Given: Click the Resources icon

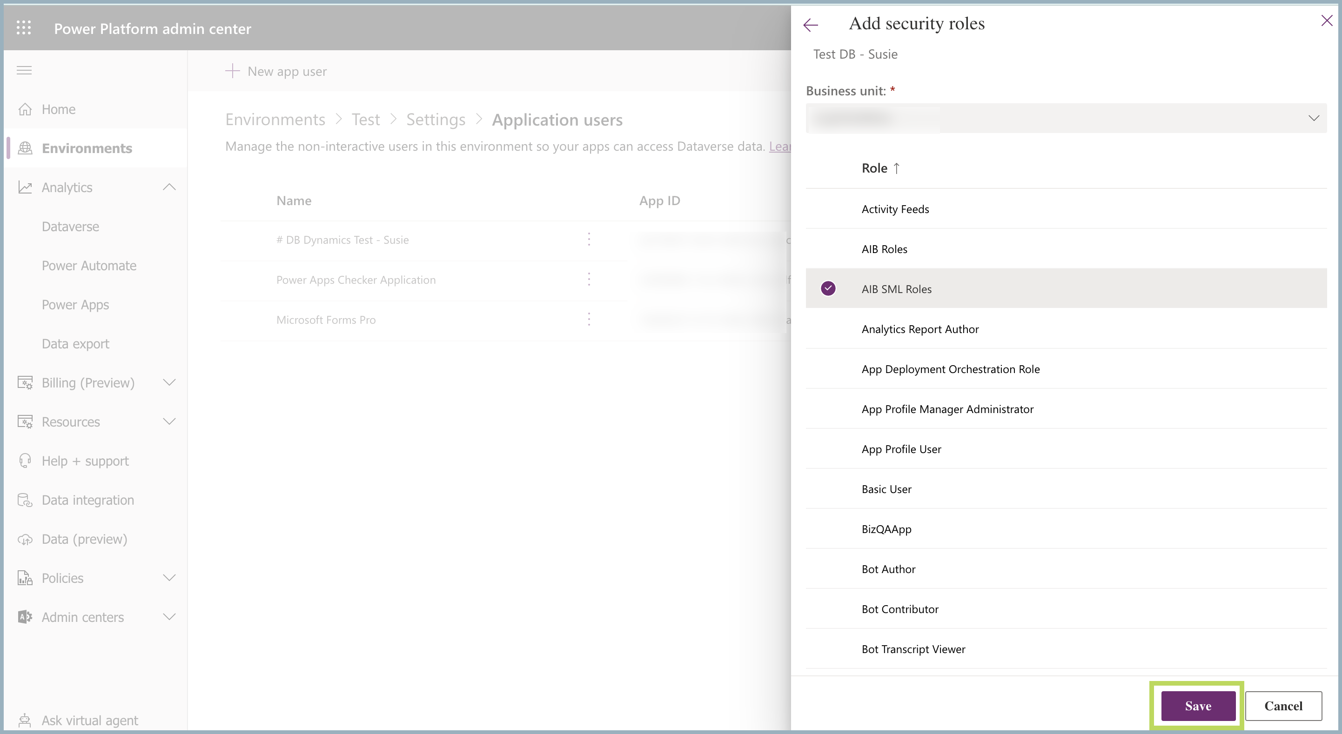Looking at the screenshot, I should 25,421.
